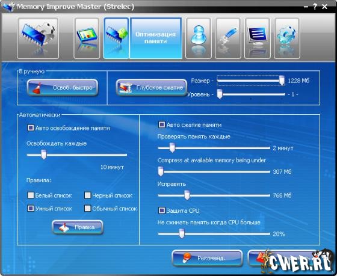Image resolution: width=337 pixels, height=276 pixels.
Task: Minimize the Memory Improve Master window
Action: 306,7
